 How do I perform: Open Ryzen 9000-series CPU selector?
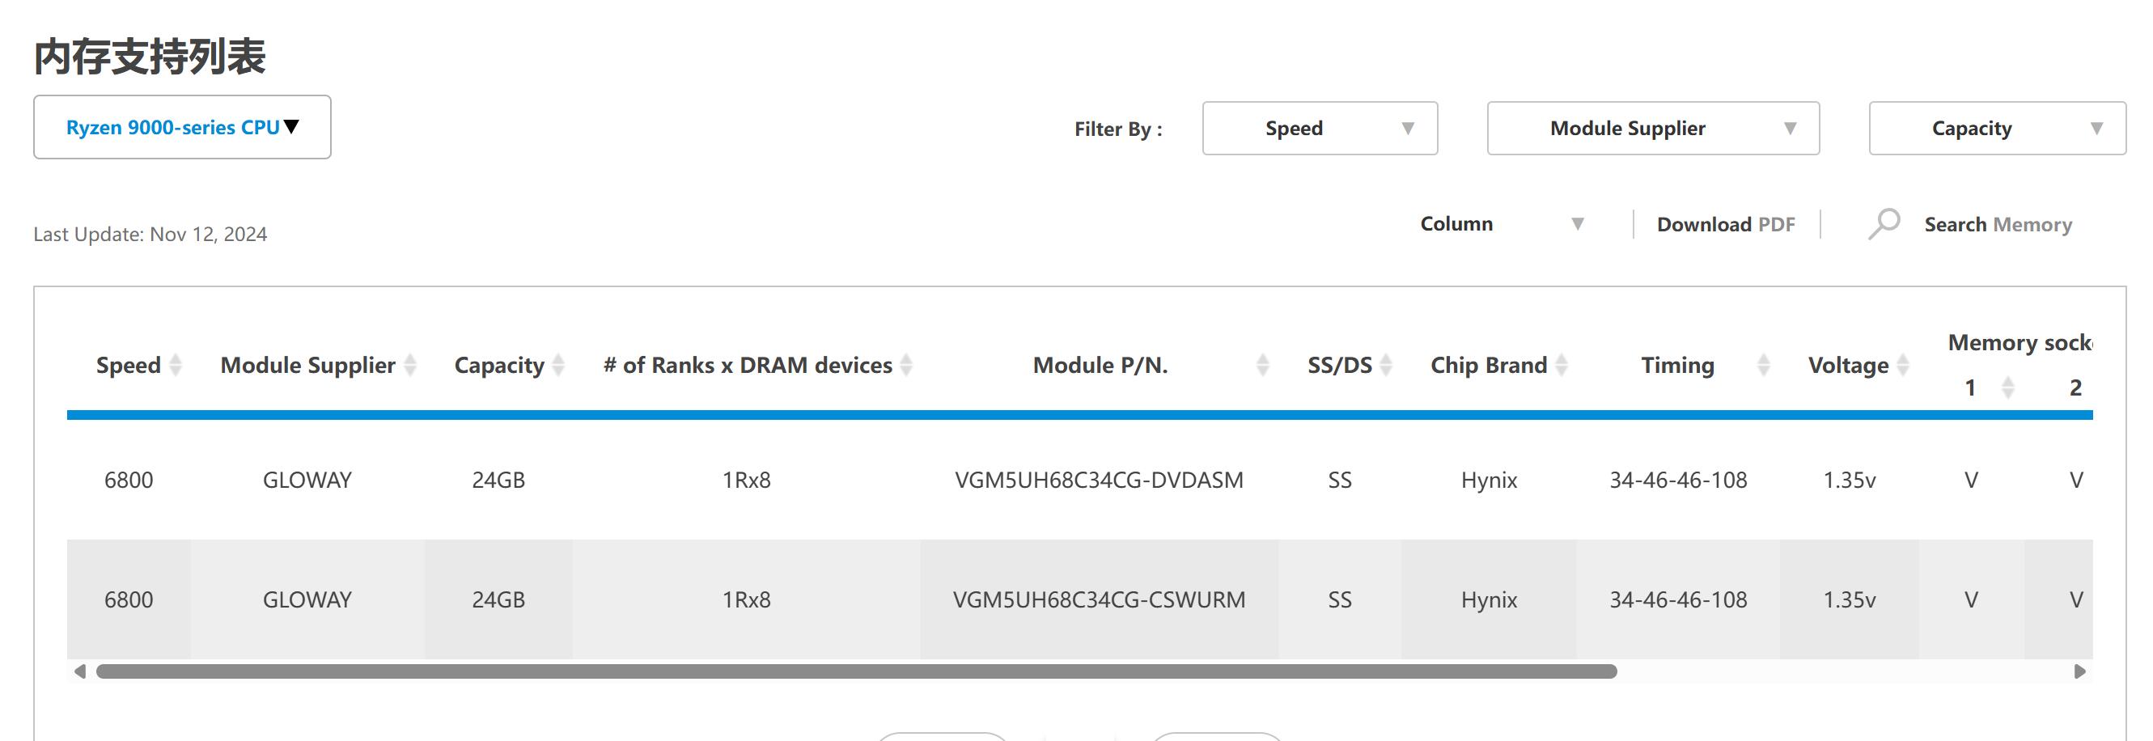pos(182,127)
